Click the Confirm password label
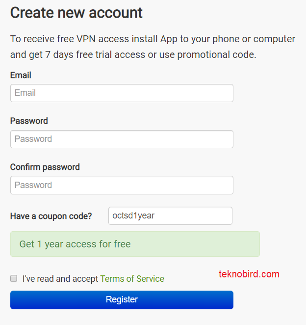The height and width of the screenshot is (325, 306). (x=45, y=167)
